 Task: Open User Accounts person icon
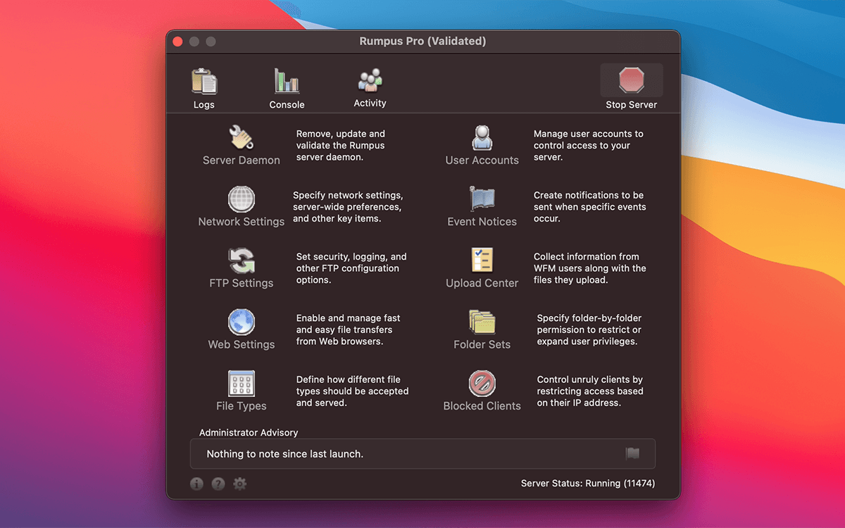click(482, 138)
